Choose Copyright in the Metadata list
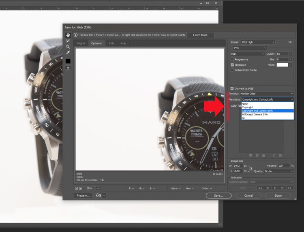The width and height of the screenshot is (304, 232). (x=268, y=107)
